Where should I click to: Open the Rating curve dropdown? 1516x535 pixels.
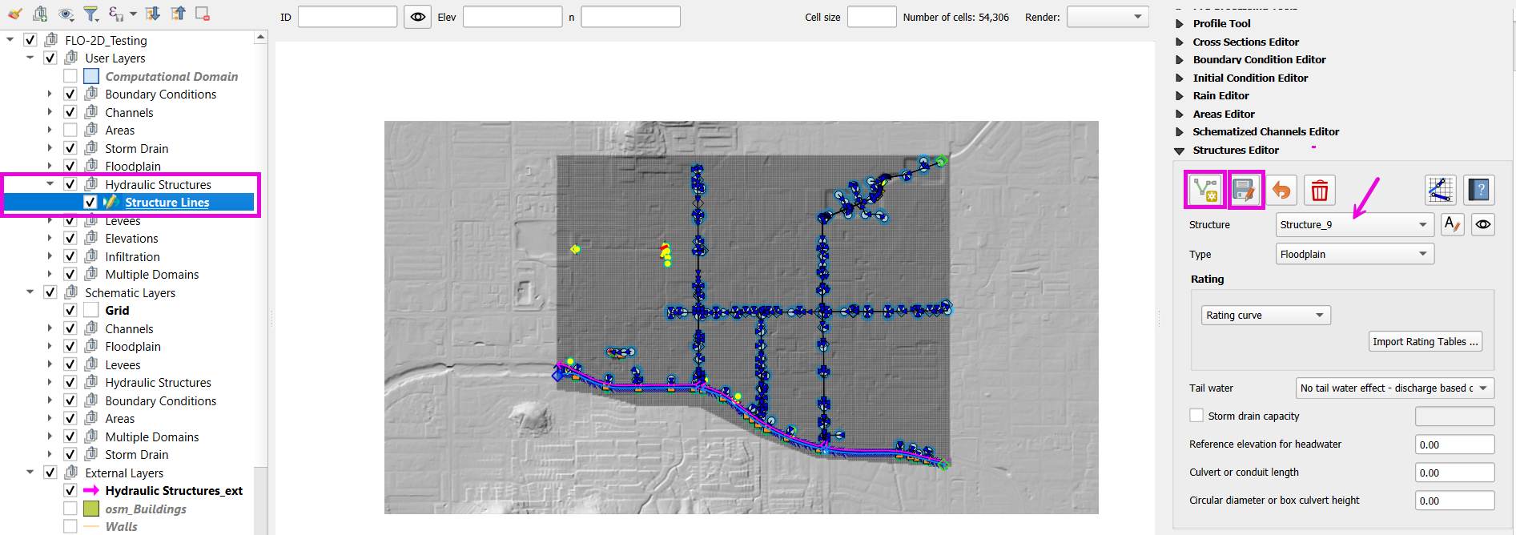(x=1265, y=316)
